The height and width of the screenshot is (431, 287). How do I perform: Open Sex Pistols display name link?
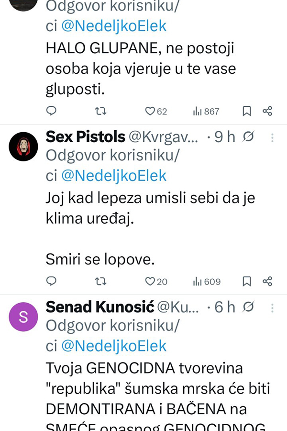coord(84,137)
